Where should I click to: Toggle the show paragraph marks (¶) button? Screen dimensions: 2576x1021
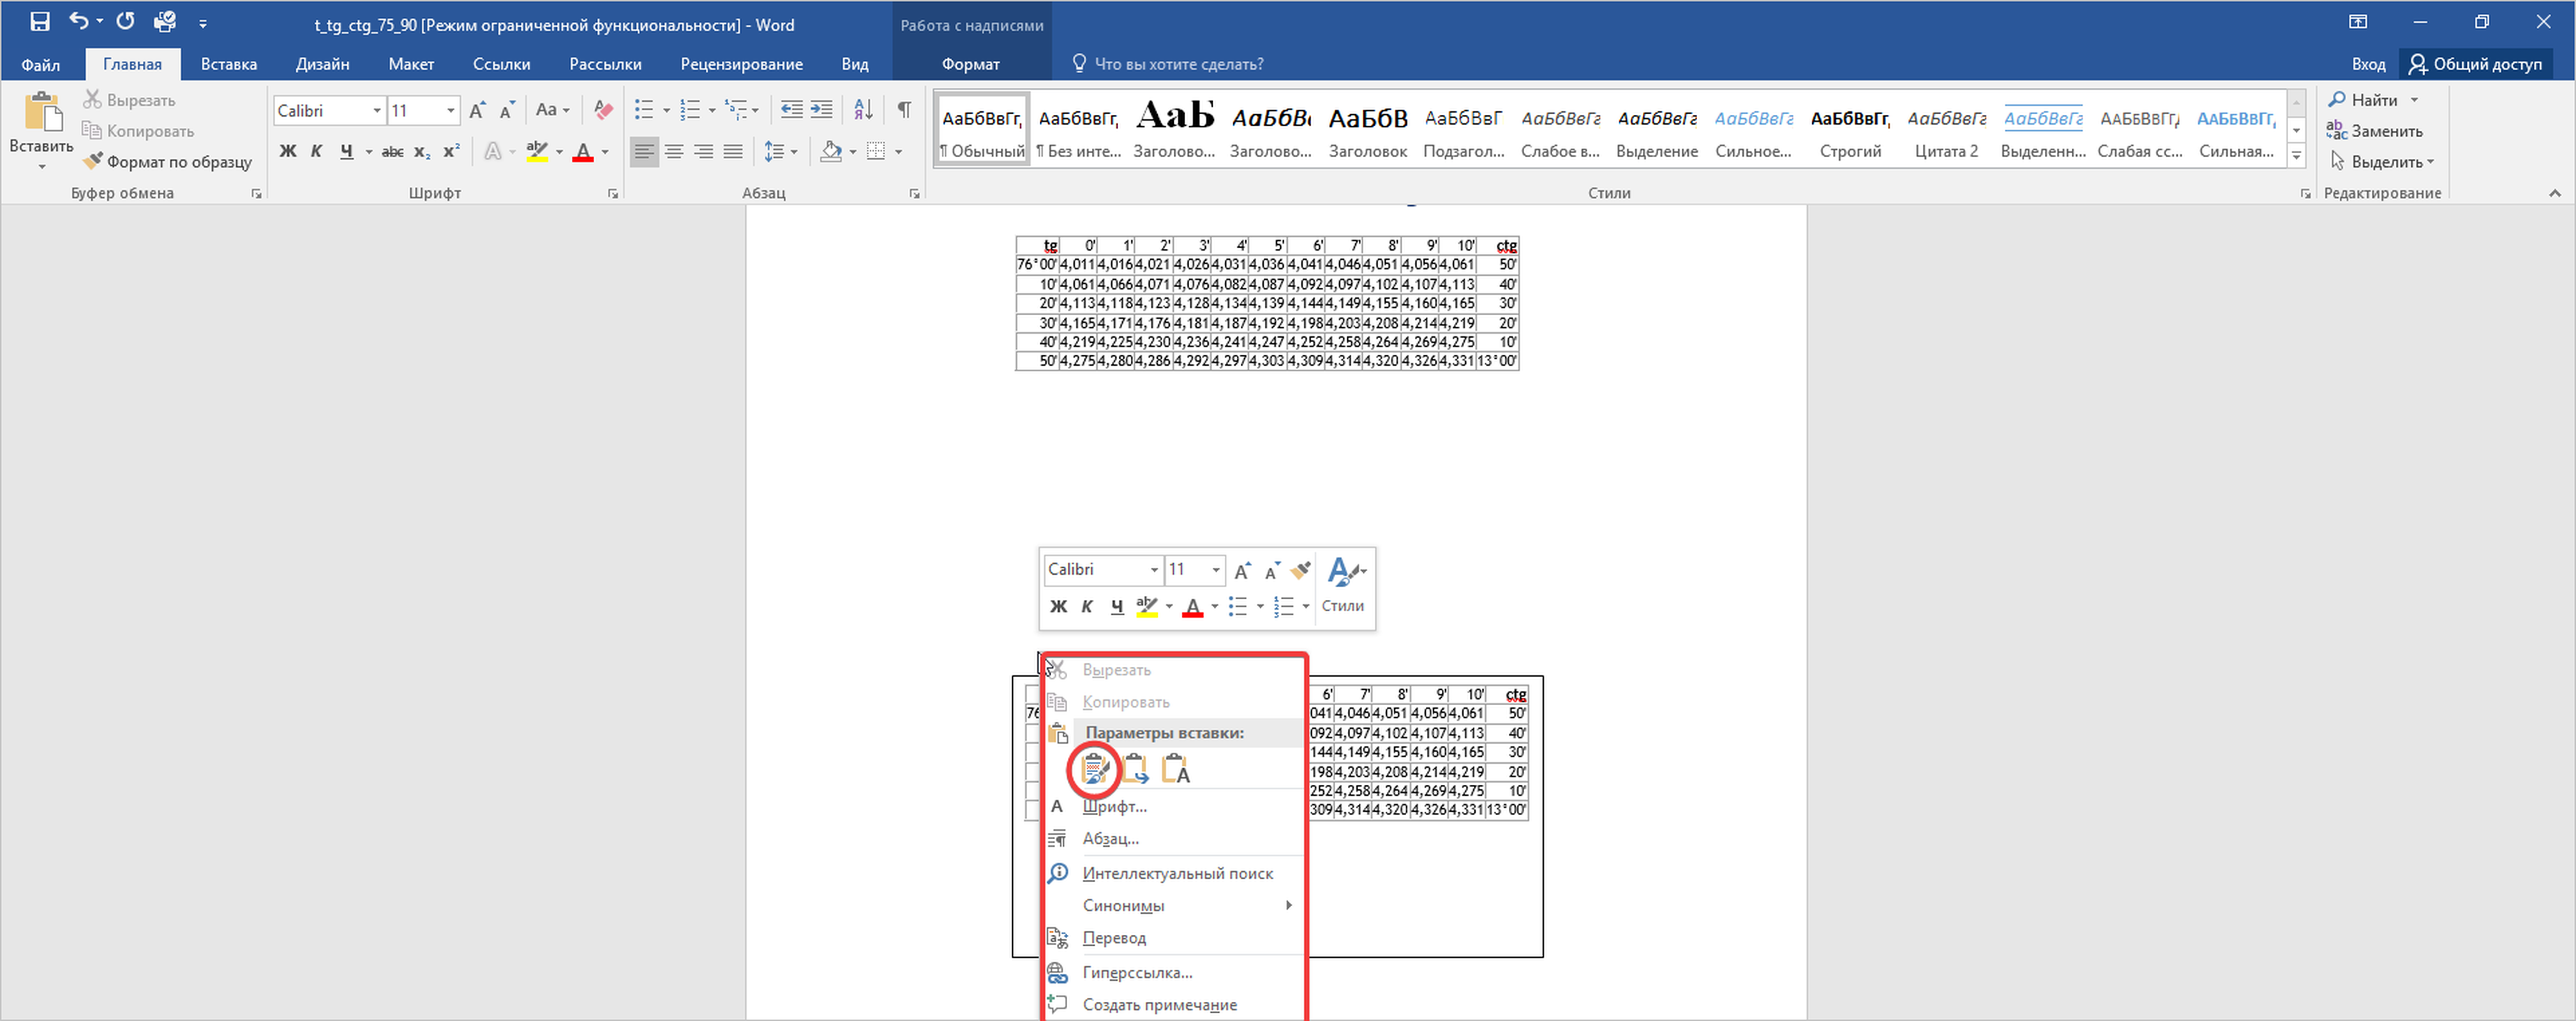(x=904, y=110)
